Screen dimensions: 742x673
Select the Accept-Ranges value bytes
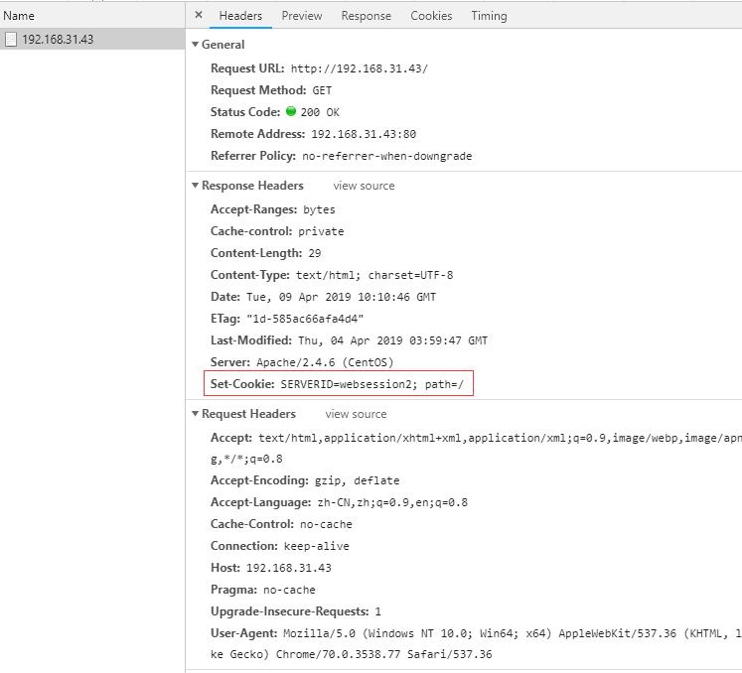click(319, 209)
